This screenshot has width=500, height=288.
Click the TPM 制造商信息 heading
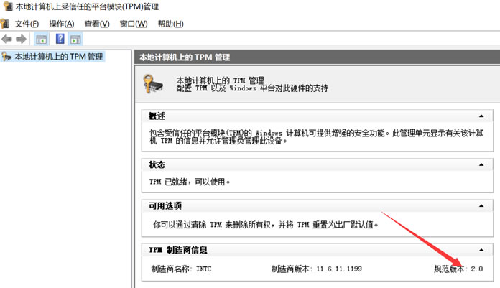click(178, 250)
